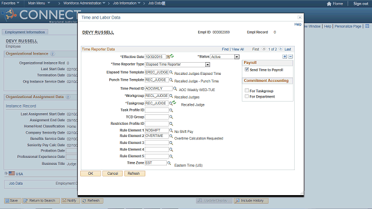The image size is (372, 209).
Task: Open the Time Reporter Type dropdown
Action: tap(208, 64)
